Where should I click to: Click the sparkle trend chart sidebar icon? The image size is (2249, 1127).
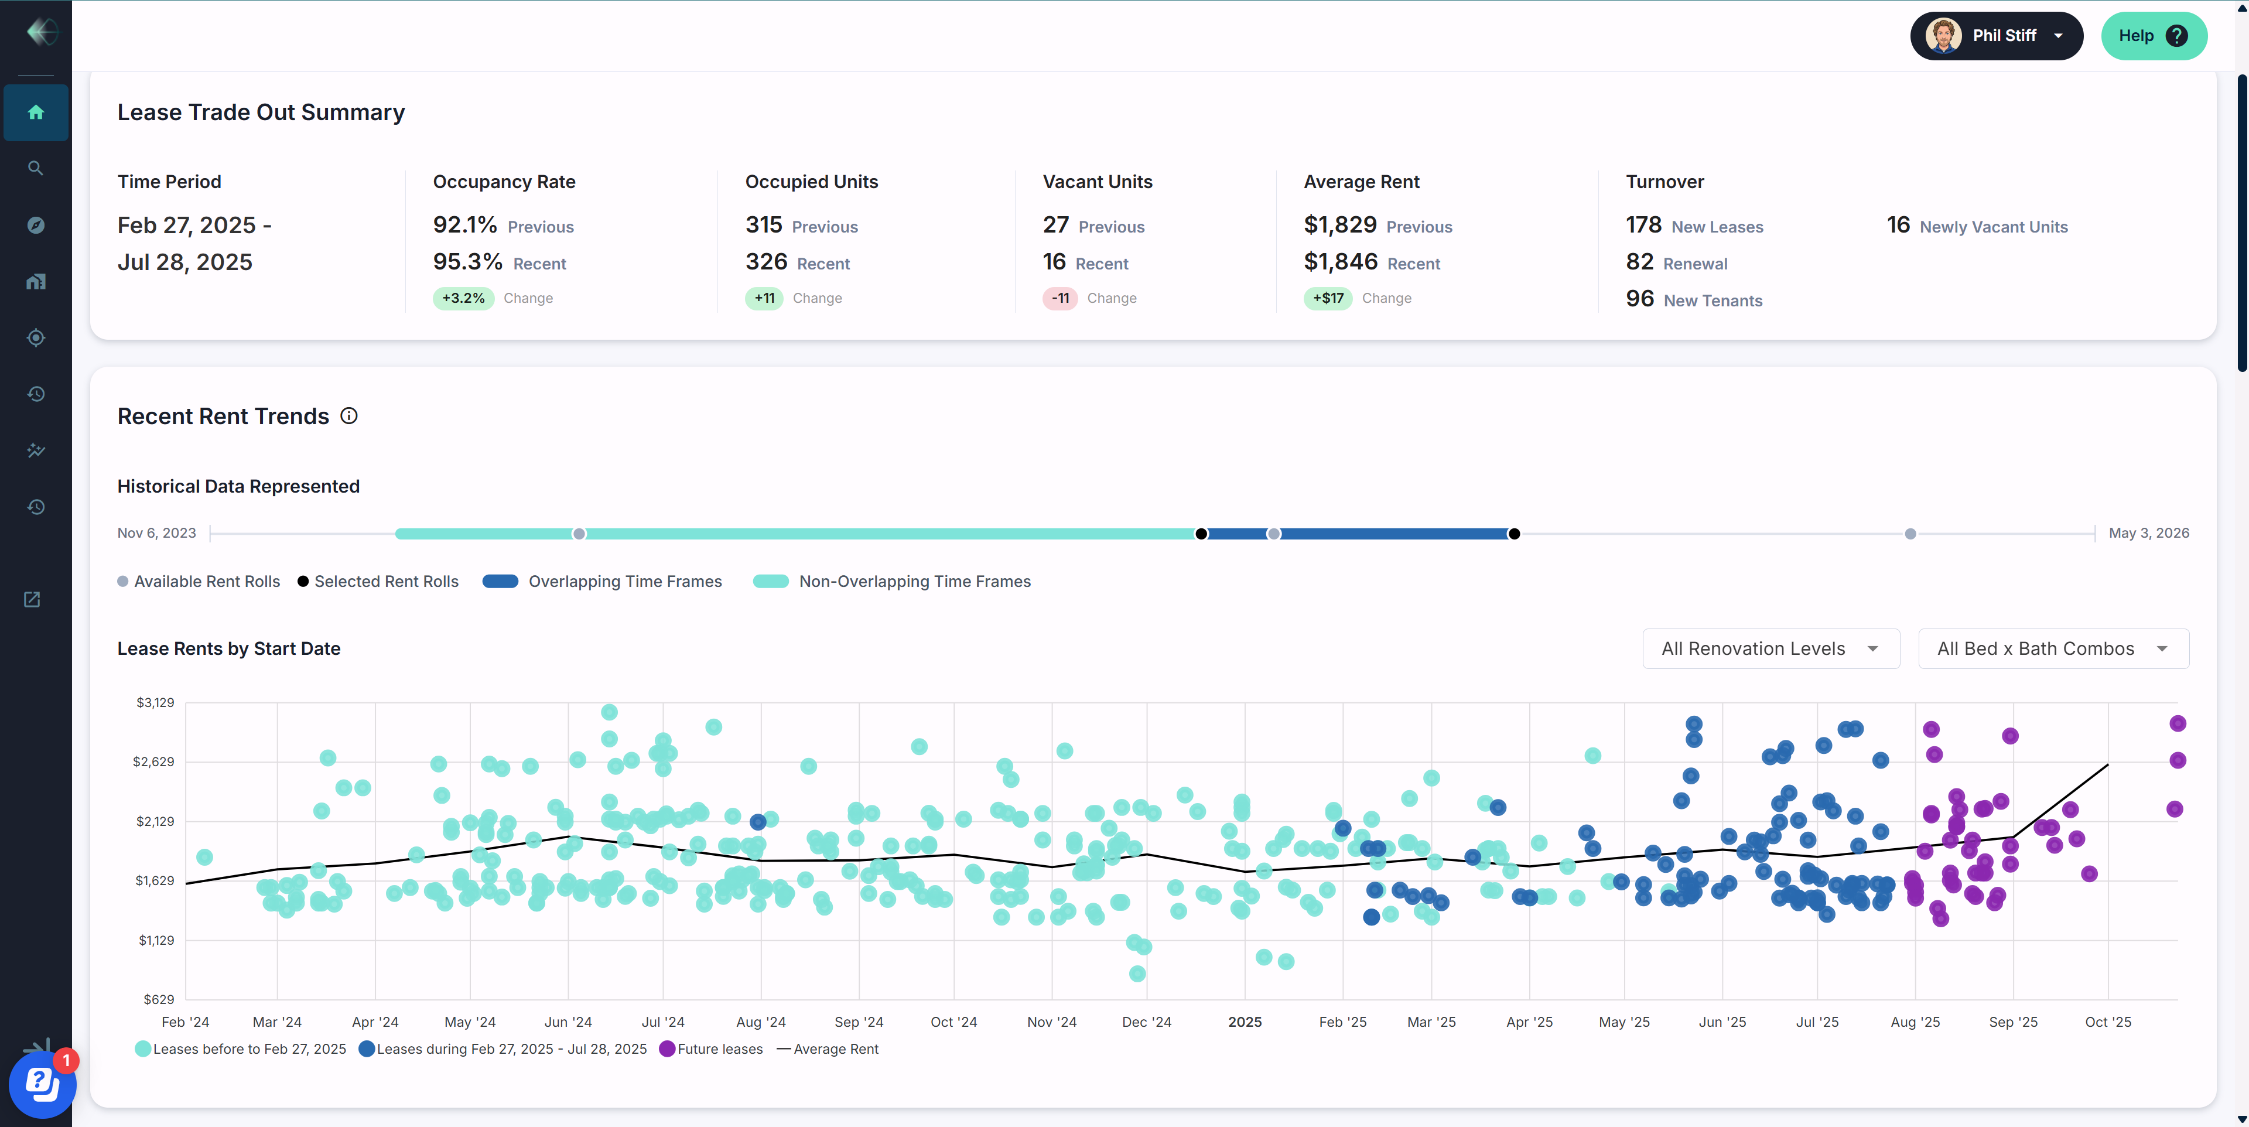(36, 450)
